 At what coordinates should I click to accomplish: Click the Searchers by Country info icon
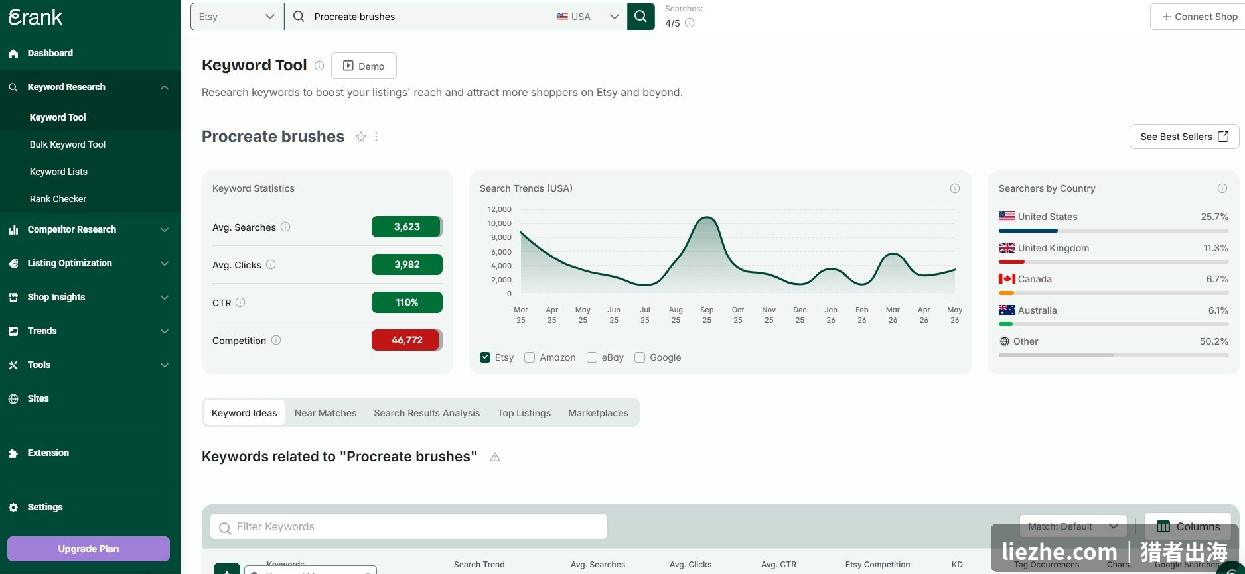click(x=1222, y=188)
